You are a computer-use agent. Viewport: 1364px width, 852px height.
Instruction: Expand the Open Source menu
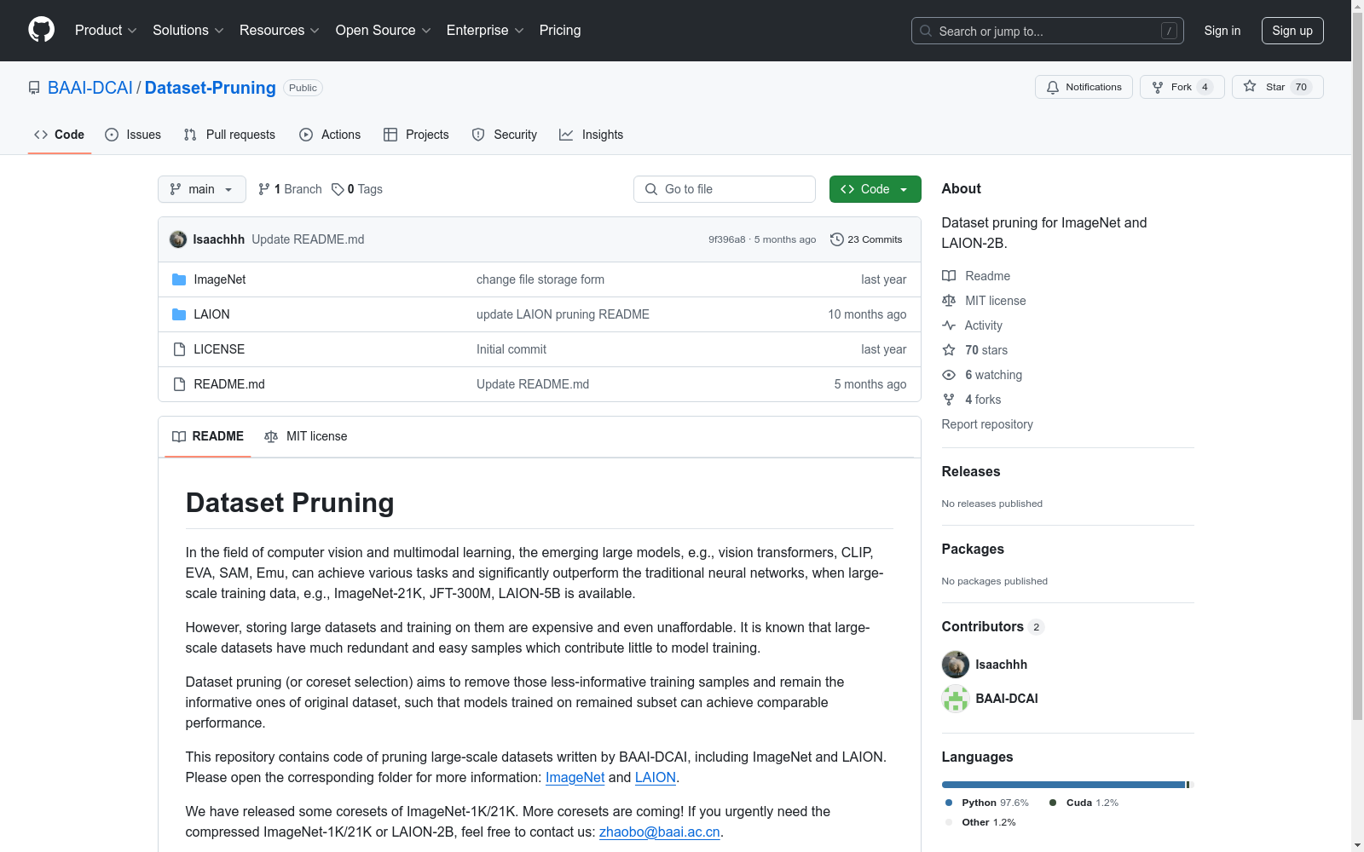coord(384,31)
